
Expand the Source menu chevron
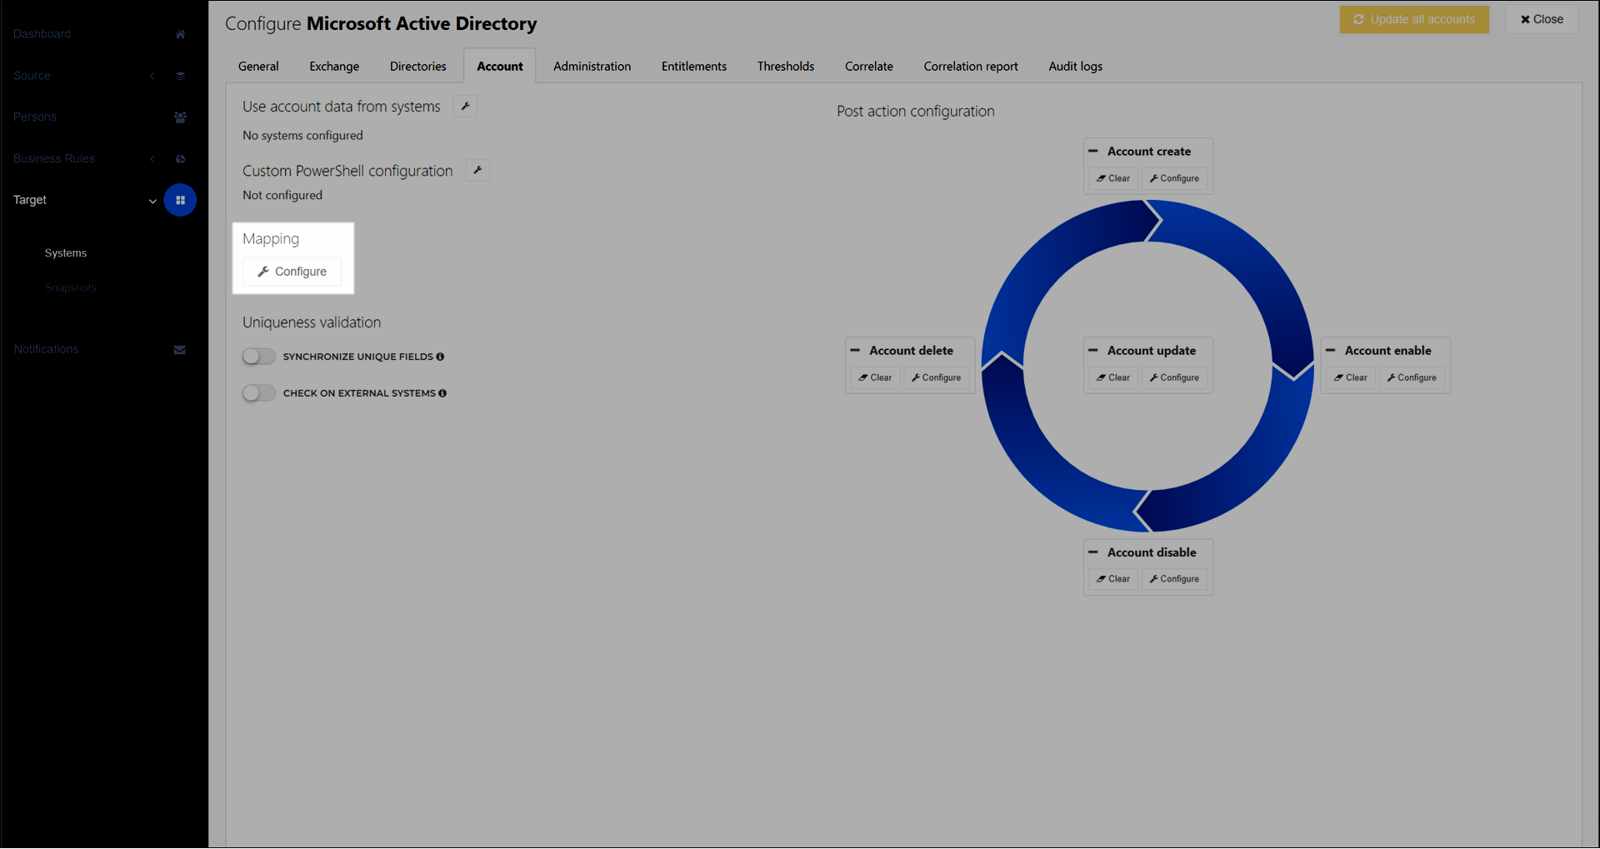click(152, 76)
